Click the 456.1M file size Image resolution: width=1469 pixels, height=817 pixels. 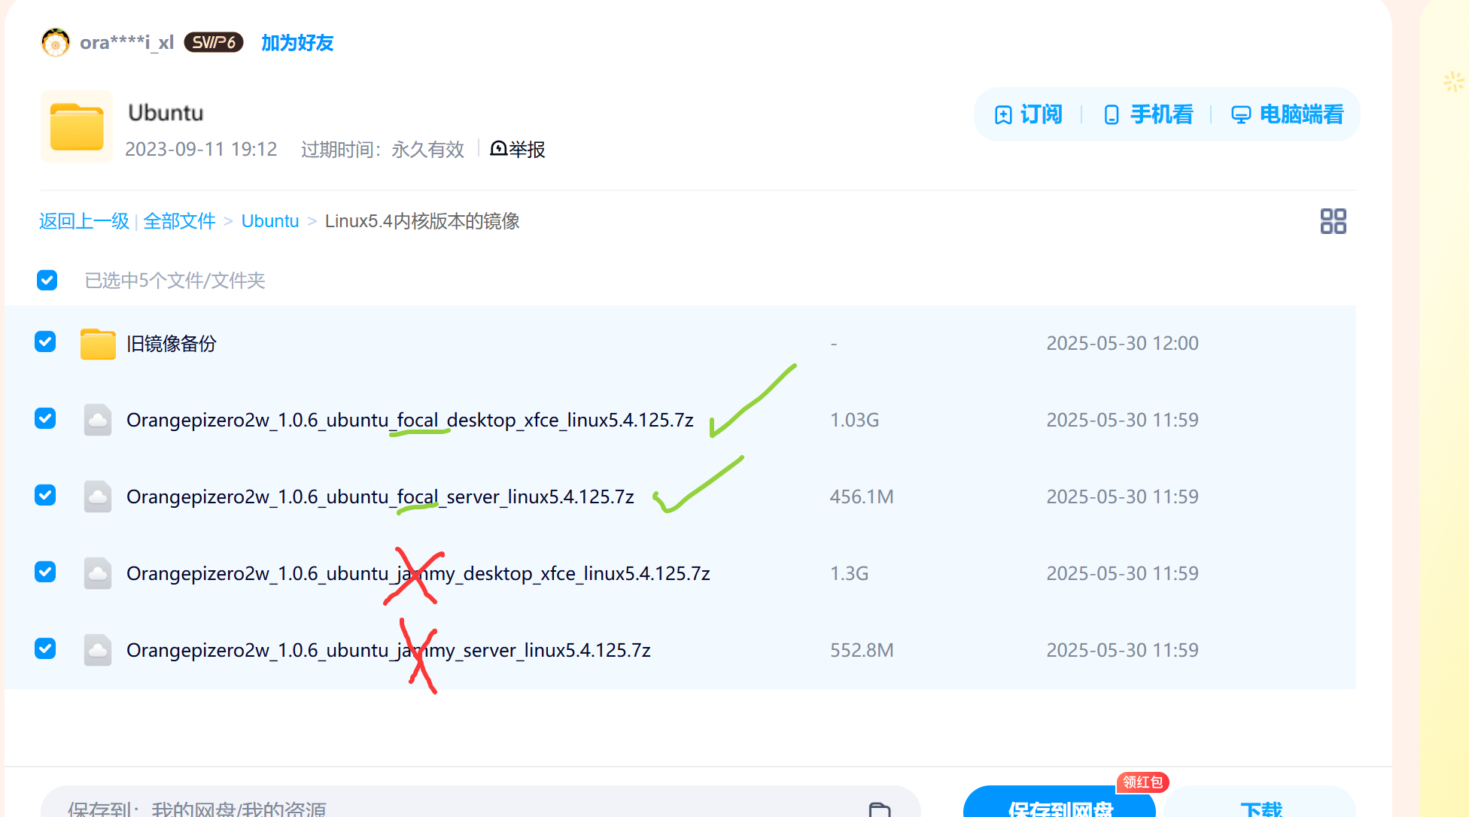pos(862,497)
